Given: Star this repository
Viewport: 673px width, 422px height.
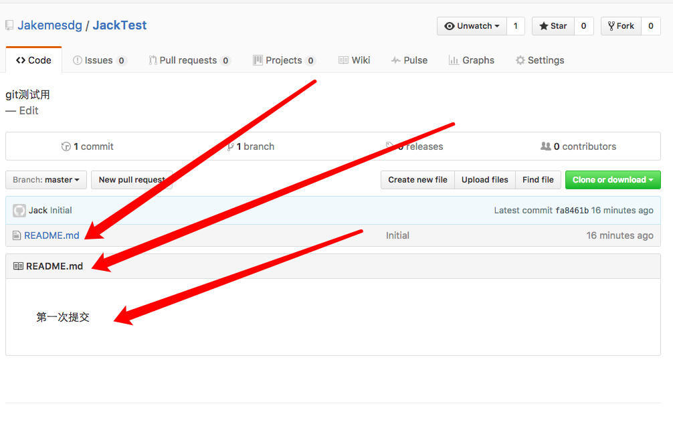Looking at the screenshot, I should (553, 26).
